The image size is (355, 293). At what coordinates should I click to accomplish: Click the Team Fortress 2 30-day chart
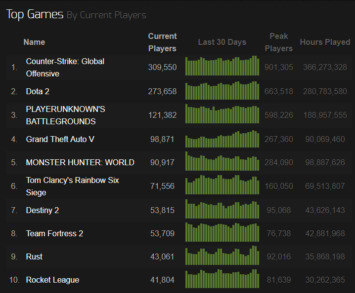222,232
